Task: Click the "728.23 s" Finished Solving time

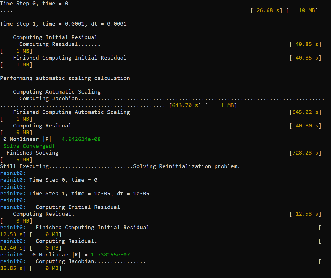Action: [x=306, y=153]
